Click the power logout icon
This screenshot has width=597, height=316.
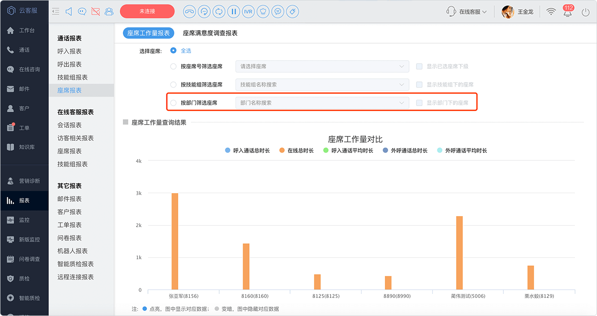586,12
